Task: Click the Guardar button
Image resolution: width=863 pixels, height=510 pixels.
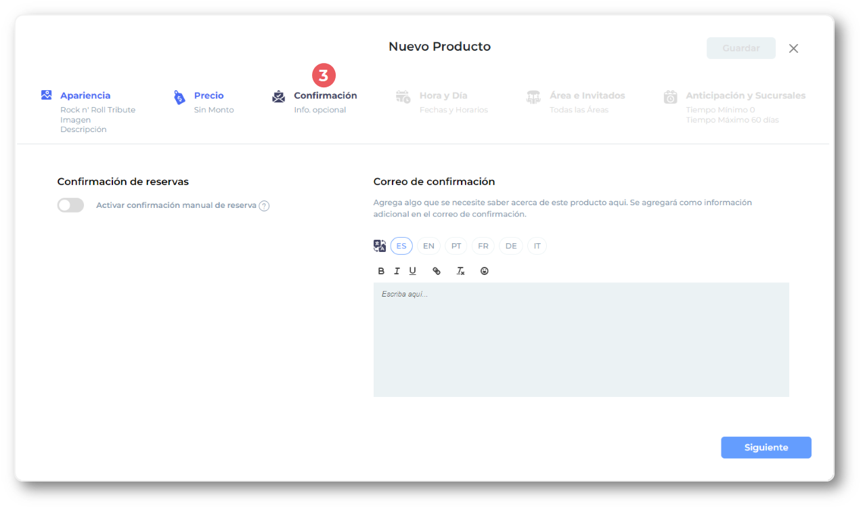Action: click(x=741, y=48)
